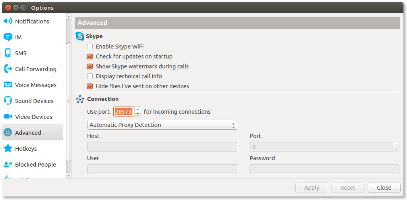Click the Sound Devices headset icon
The width and height of the screenshot is (407, 200).
[x=8, y=101]
